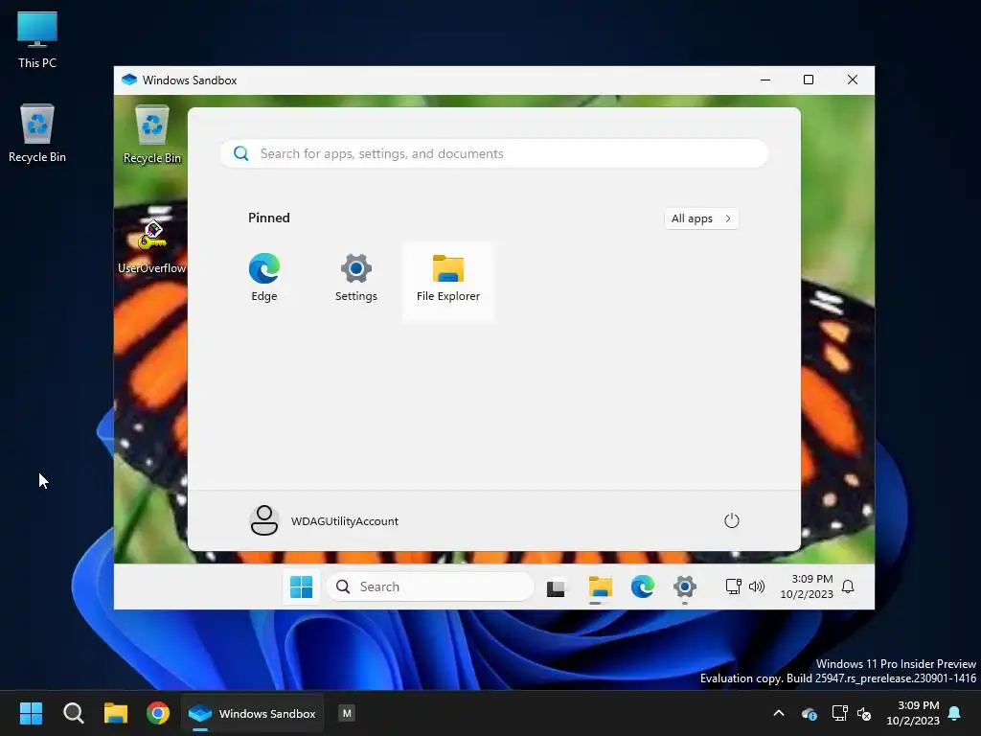
Task: Click the Windows Sandbox title bar icon
Action: (x=129, y=80)
